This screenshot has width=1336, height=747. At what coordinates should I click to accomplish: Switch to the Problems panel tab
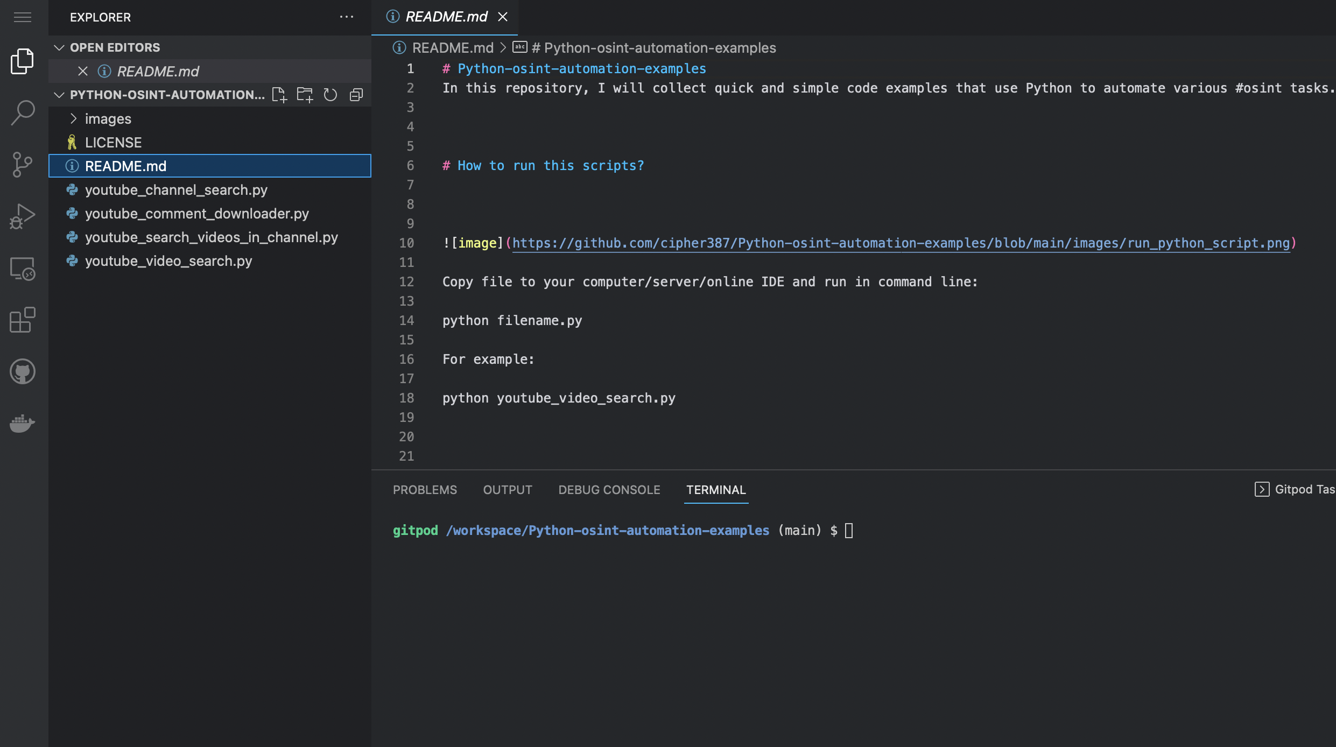[x=425, y=490]
